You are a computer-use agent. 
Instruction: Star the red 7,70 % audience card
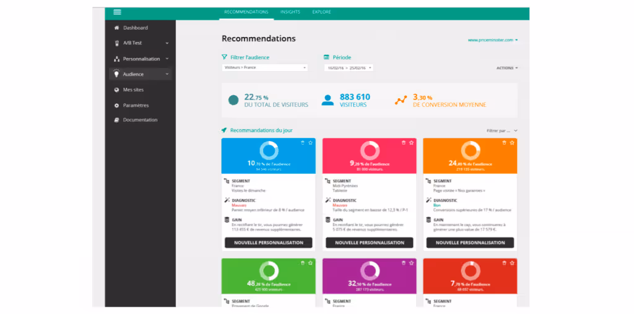click(512, 263)
